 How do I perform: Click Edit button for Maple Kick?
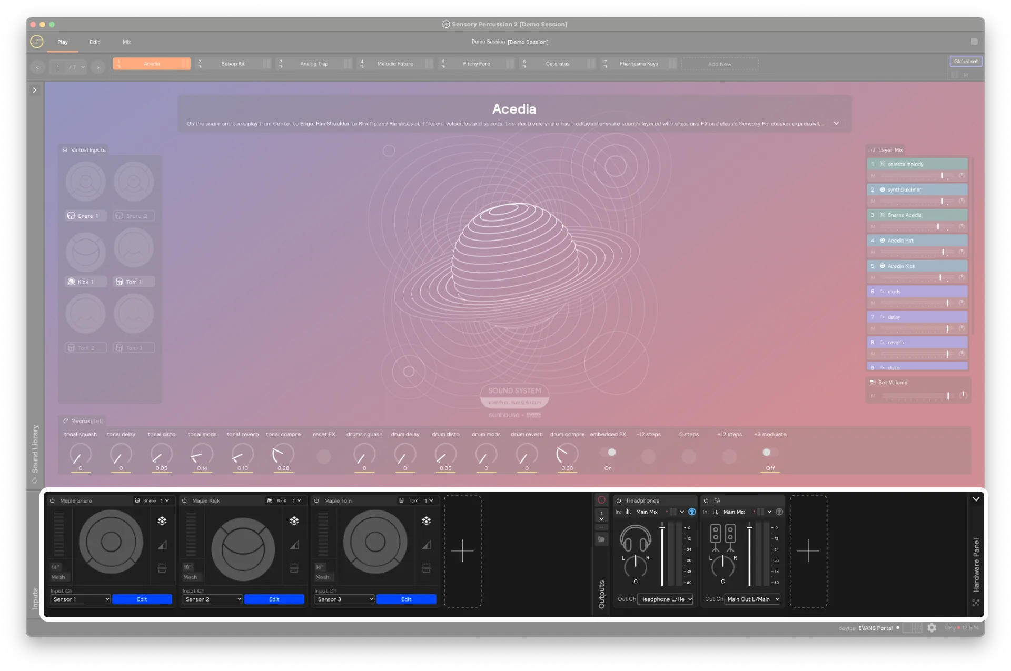click(x=274, y=599)
